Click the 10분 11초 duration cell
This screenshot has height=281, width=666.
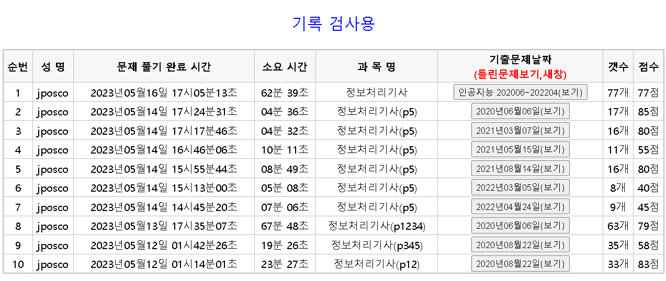tap(285, 150)
